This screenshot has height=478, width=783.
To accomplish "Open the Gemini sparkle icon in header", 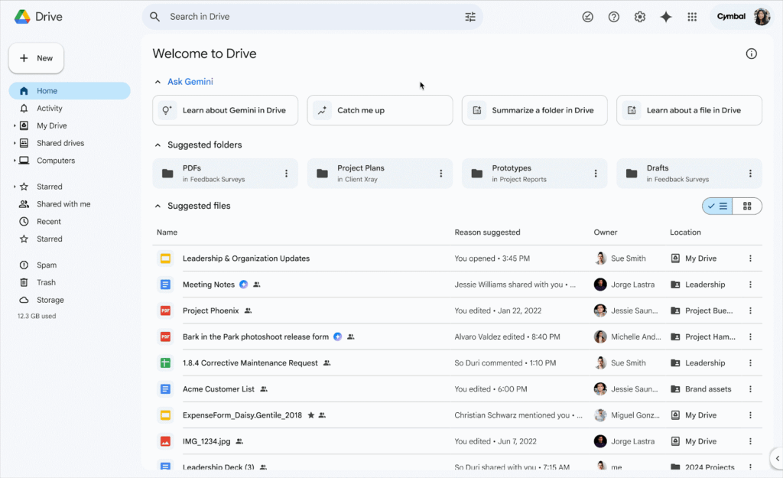I will pos(666,17).
